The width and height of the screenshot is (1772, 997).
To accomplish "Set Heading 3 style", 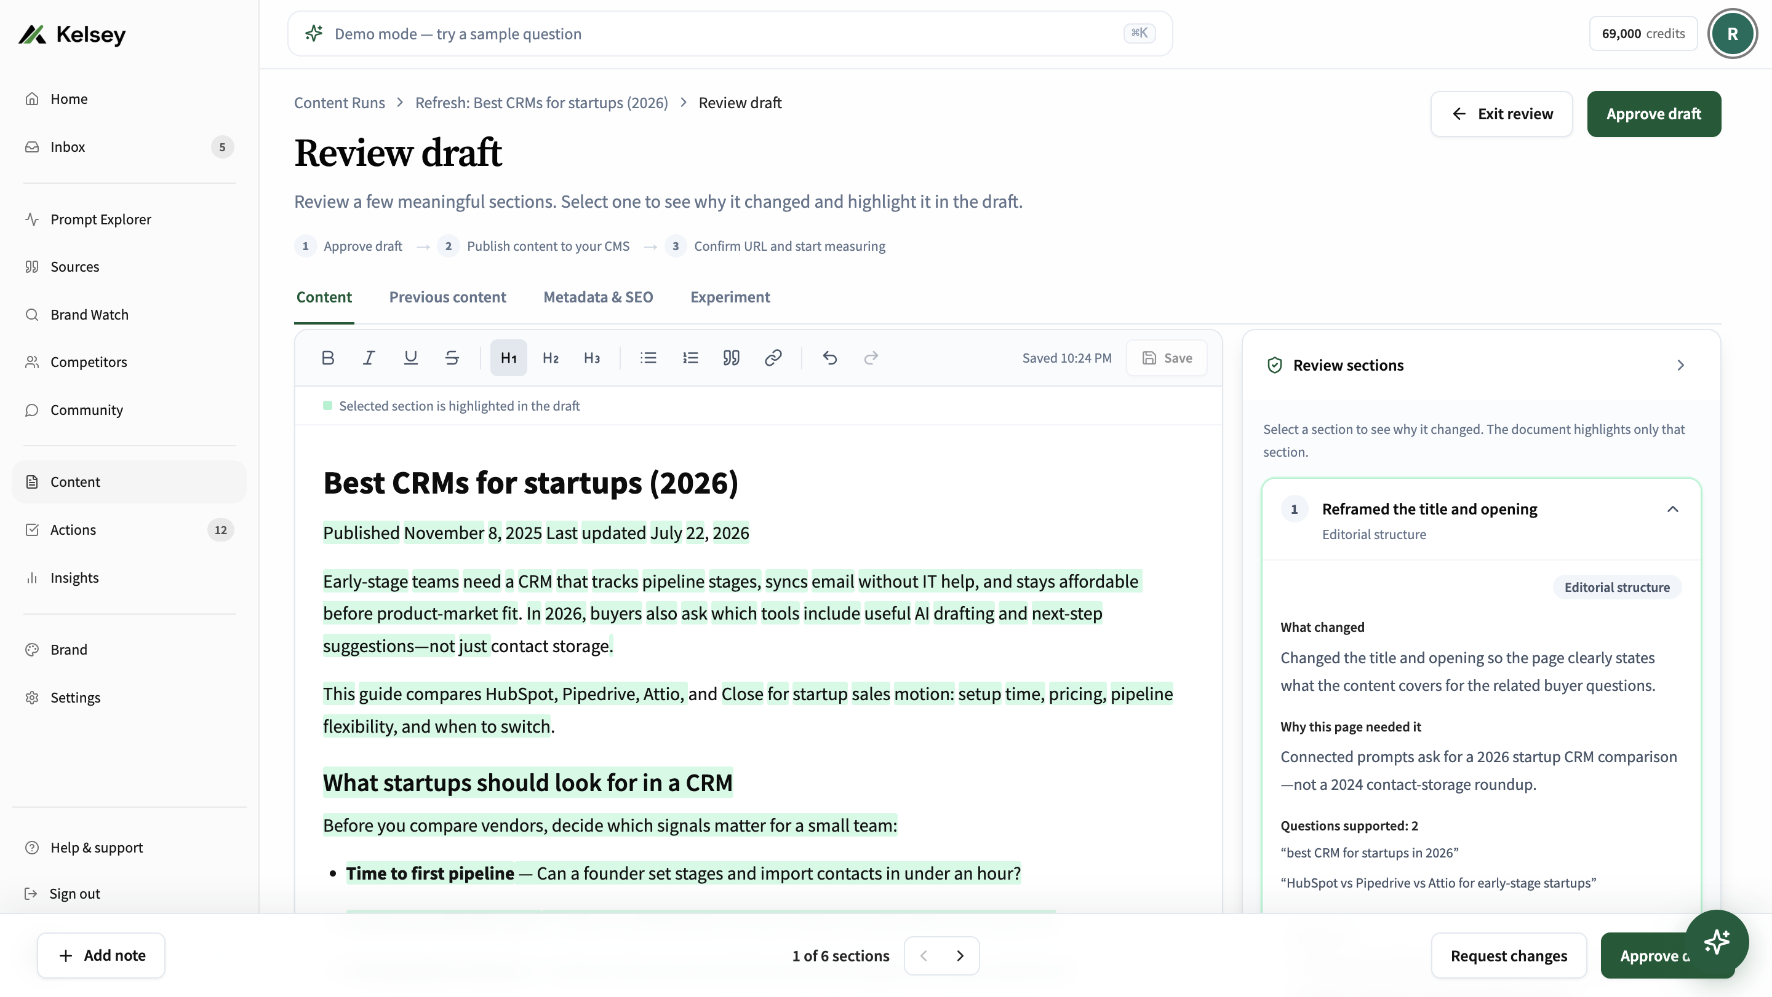I will 591,357.
